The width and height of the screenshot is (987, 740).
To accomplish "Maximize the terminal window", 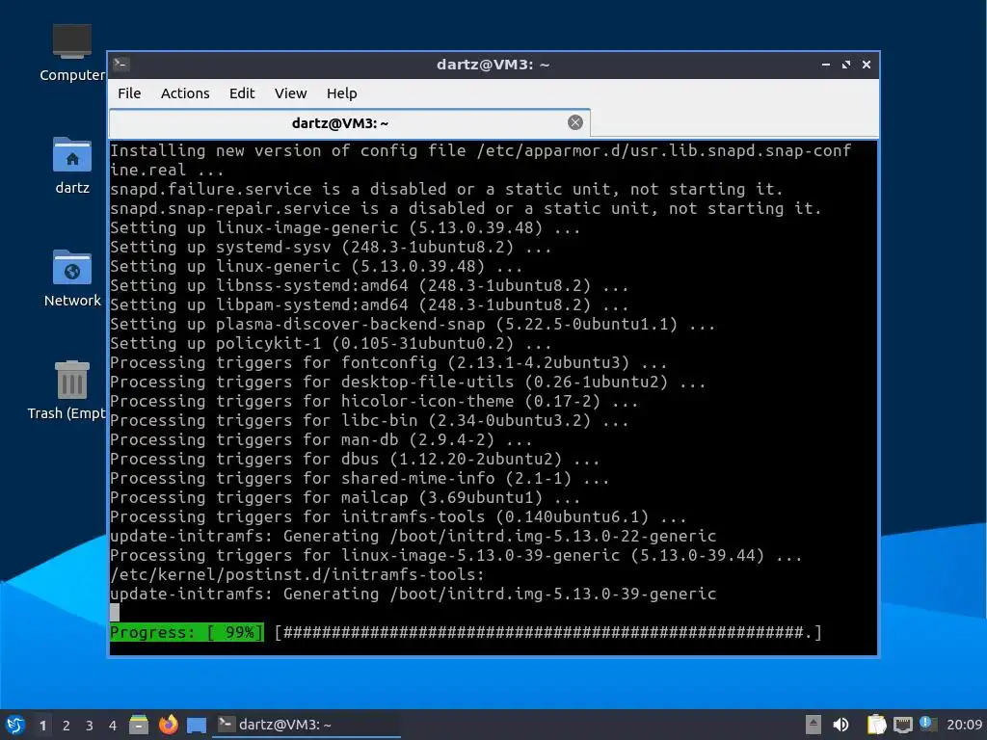I will click(x=846, y=65).
